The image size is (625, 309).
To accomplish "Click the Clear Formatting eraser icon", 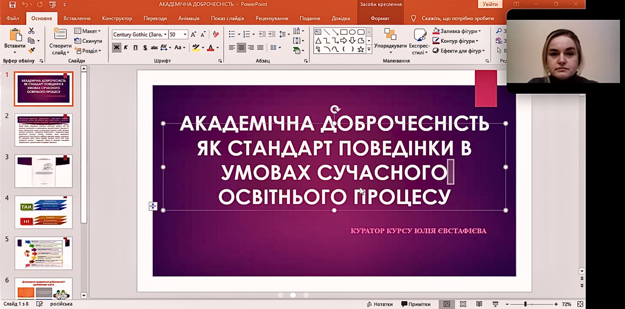I will click(216, 35).
